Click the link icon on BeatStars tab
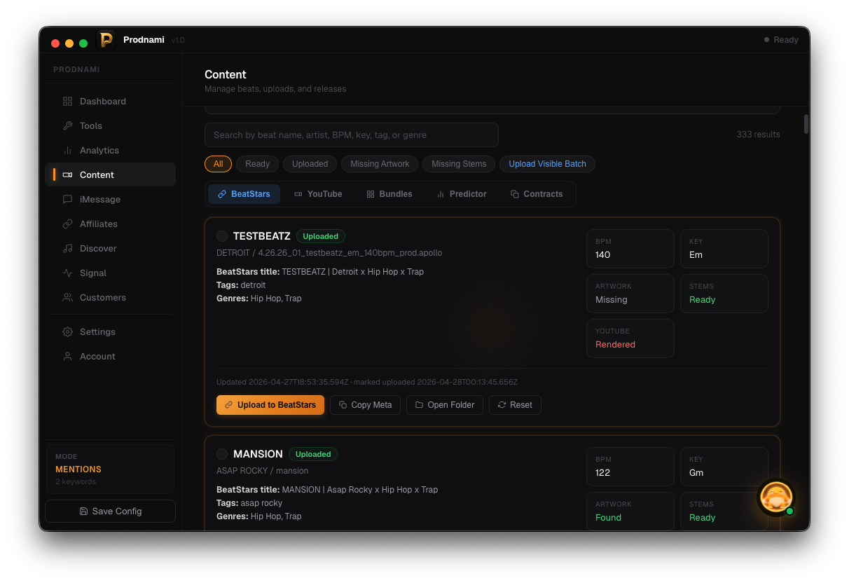Screen dimensions: 849x583 [222, 194]
